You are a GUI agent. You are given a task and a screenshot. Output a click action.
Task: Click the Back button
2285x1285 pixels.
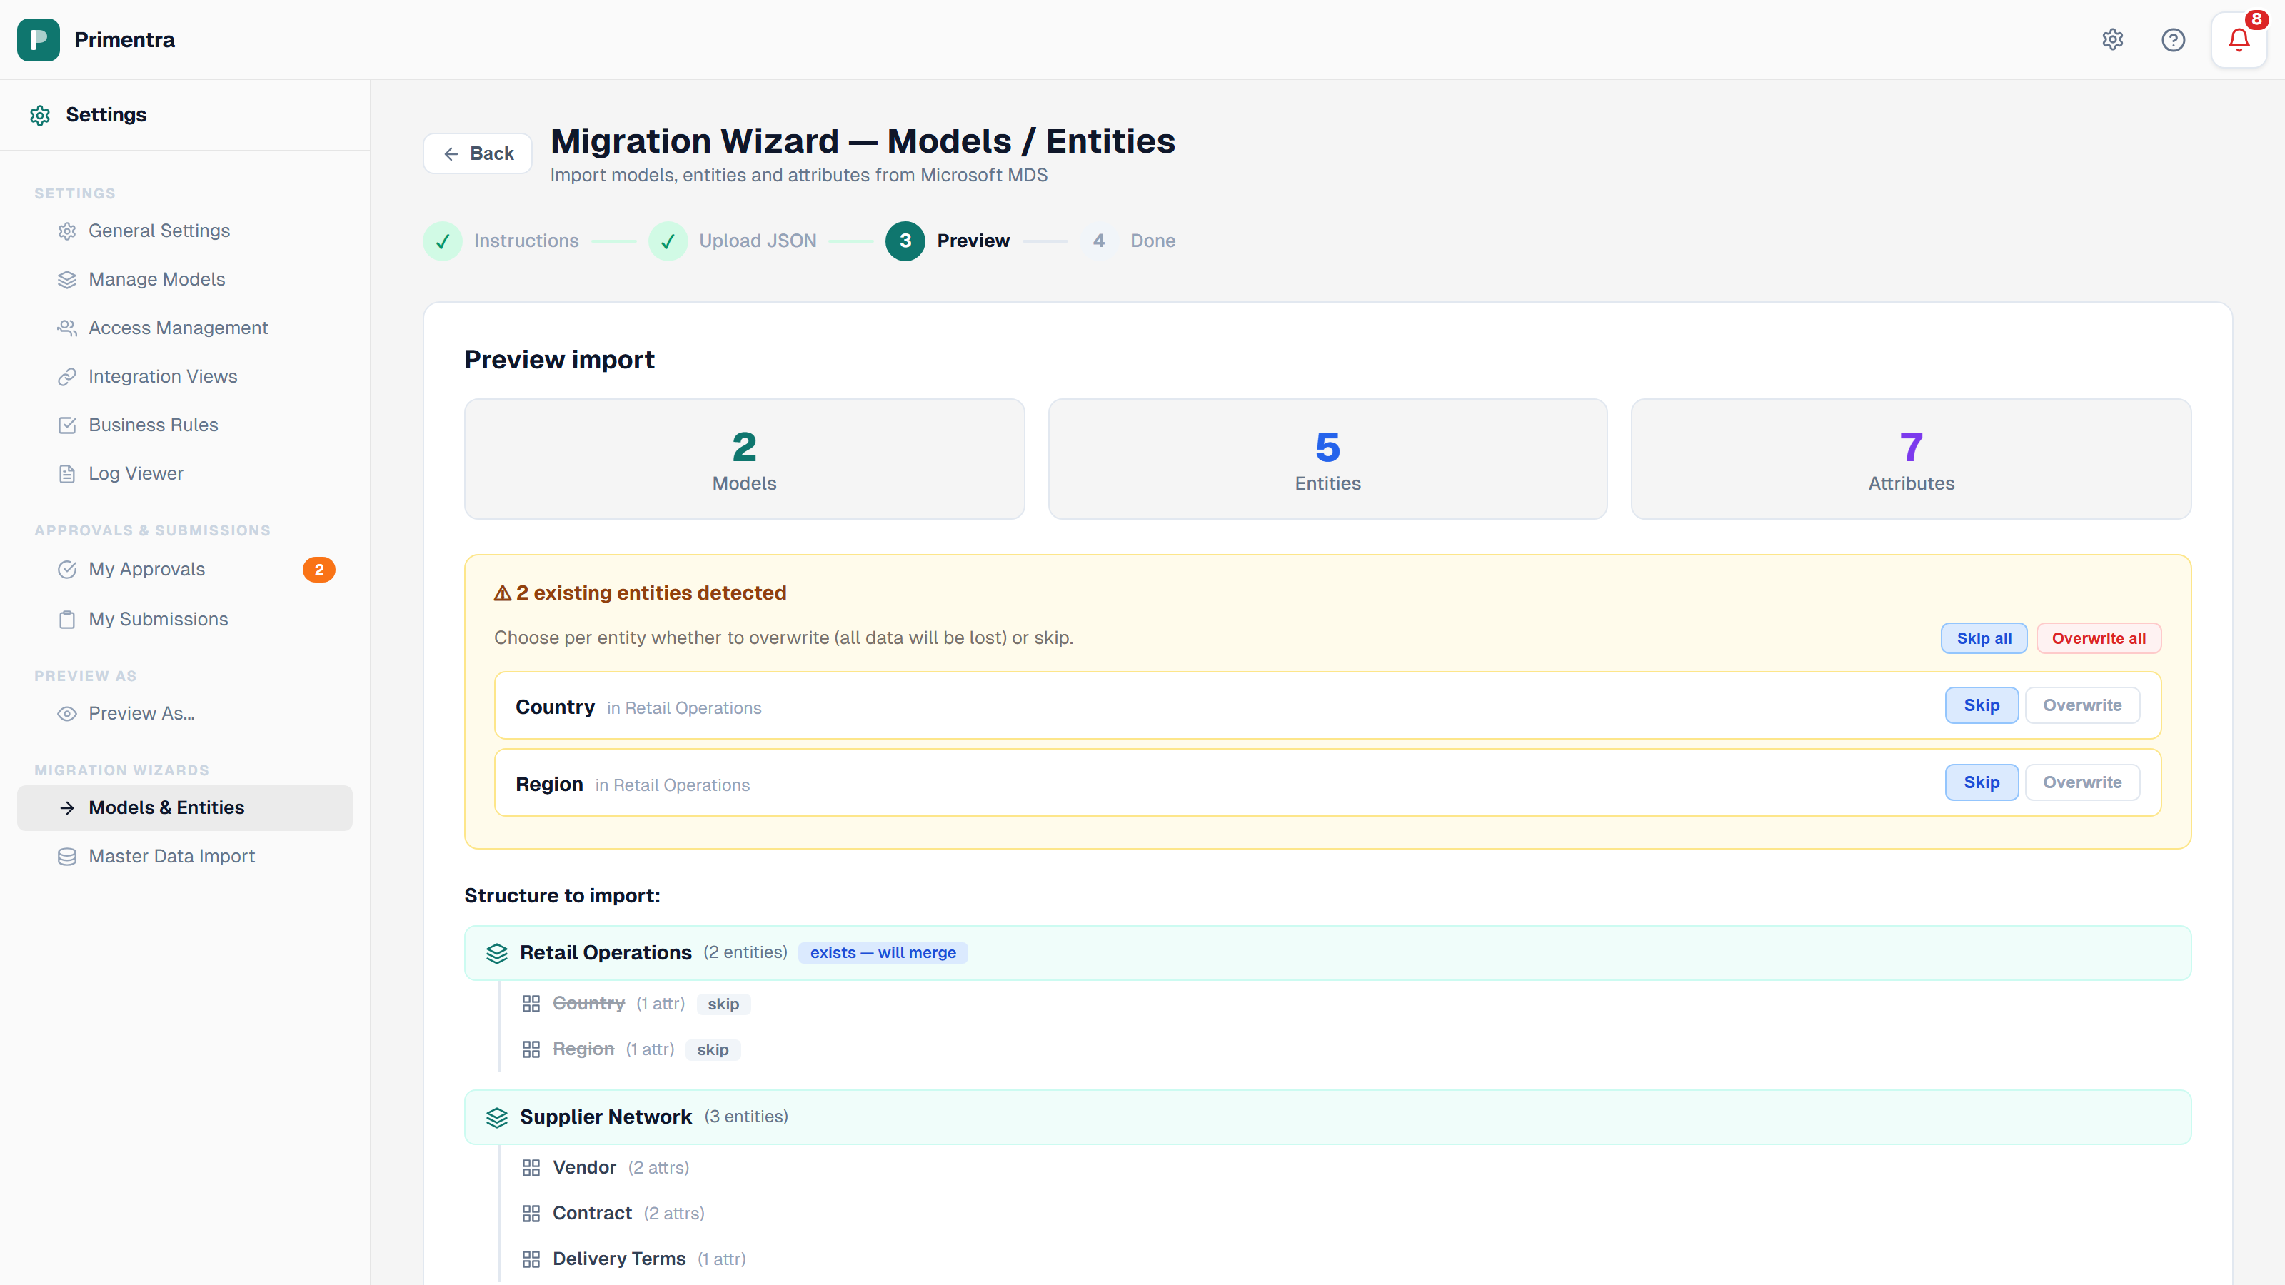(x=477, y=153)
